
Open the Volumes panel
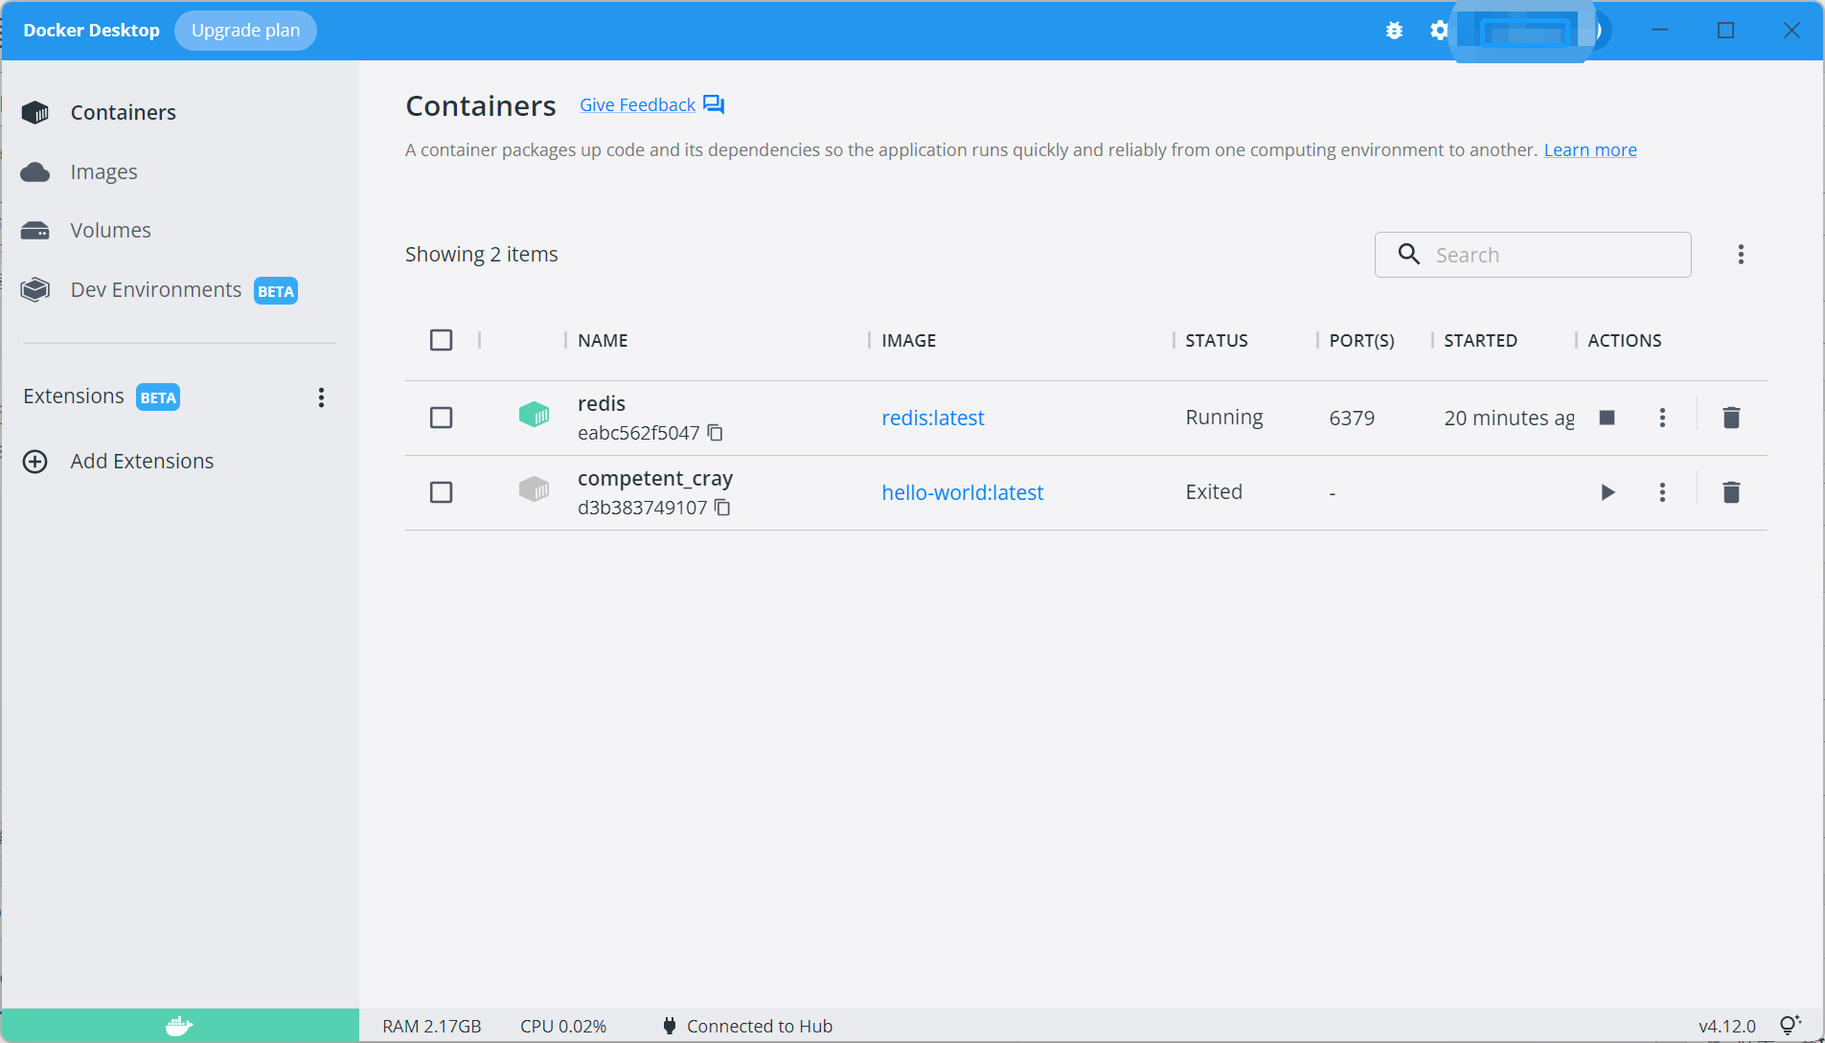click(110, 230)
